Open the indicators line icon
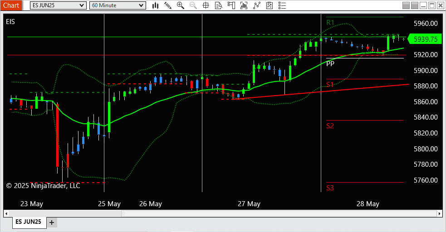Viewport: 446px width, 232px height. [256, 5]
